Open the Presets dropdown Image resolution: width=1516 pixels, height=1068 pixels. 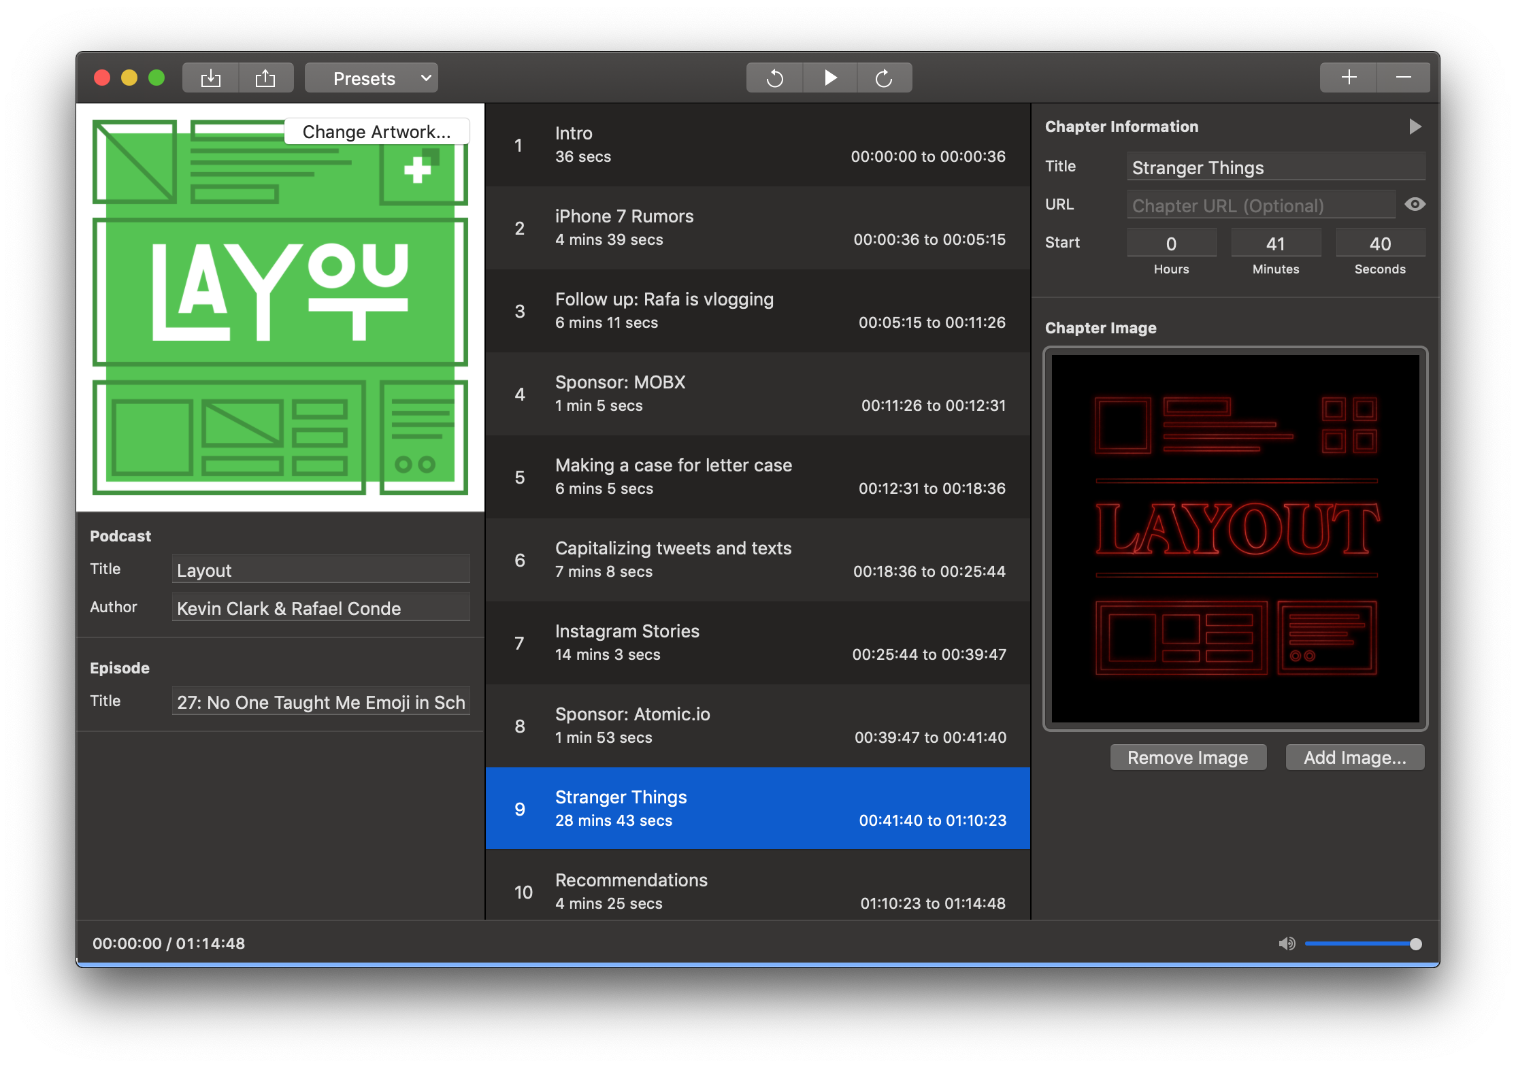pos(364,78)
